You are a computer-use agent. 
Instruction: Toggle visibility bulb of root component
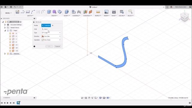coord(6,22)
